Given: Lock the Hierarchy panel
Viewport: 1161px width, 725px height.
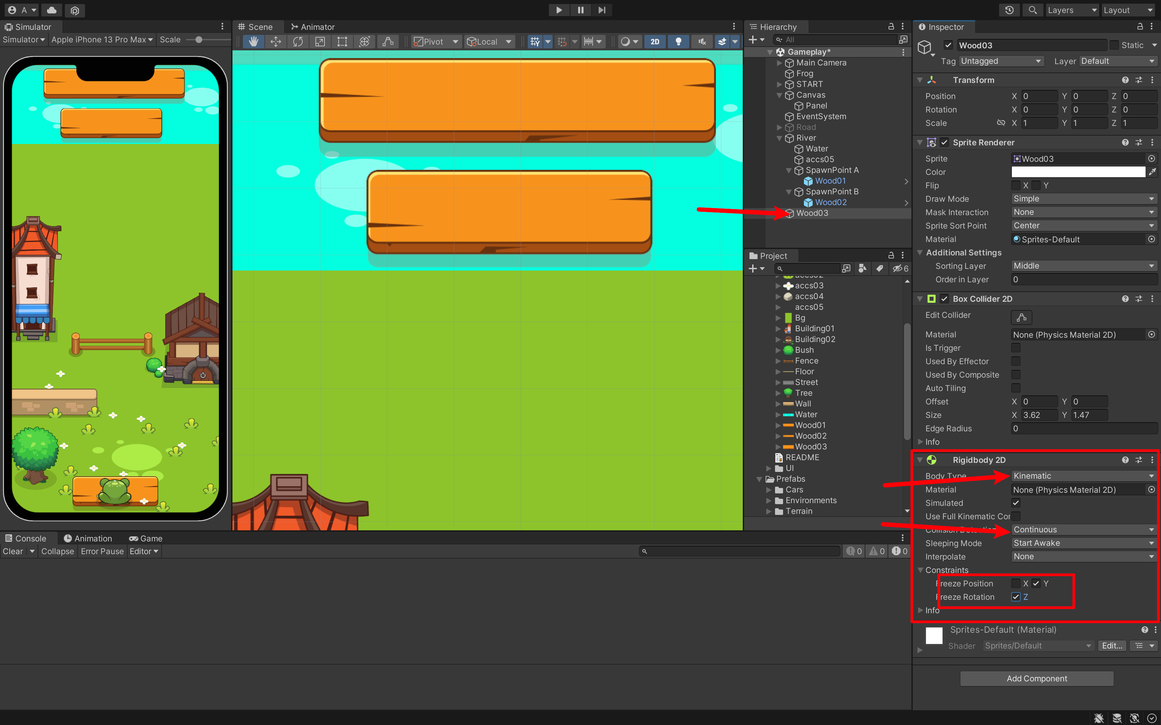Looking at the screenshot, I should point(891,27).
